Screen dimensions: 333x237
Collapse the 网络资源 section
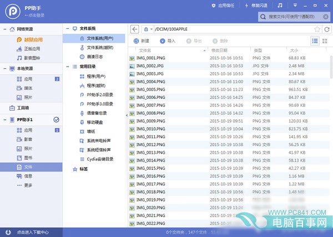[5, 29]
